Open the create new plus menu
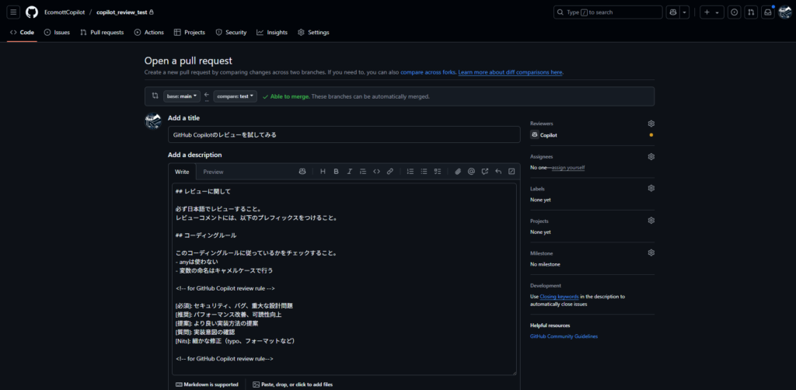Viewport: 796px width, 390px height. 712,12
